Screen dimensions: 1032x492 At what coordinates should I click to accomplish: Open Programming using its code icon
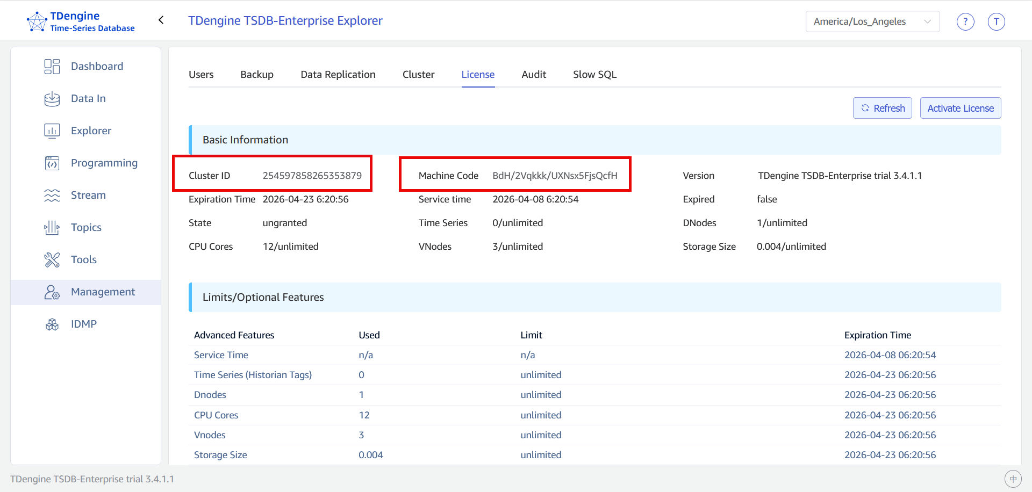click(52, 163)
